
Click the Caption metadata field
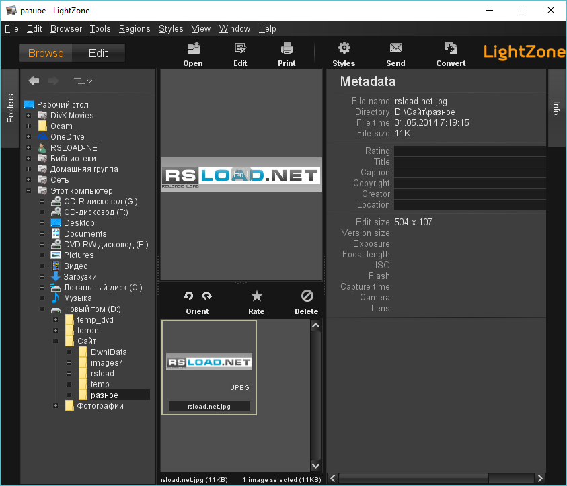(x=469, y=172)
